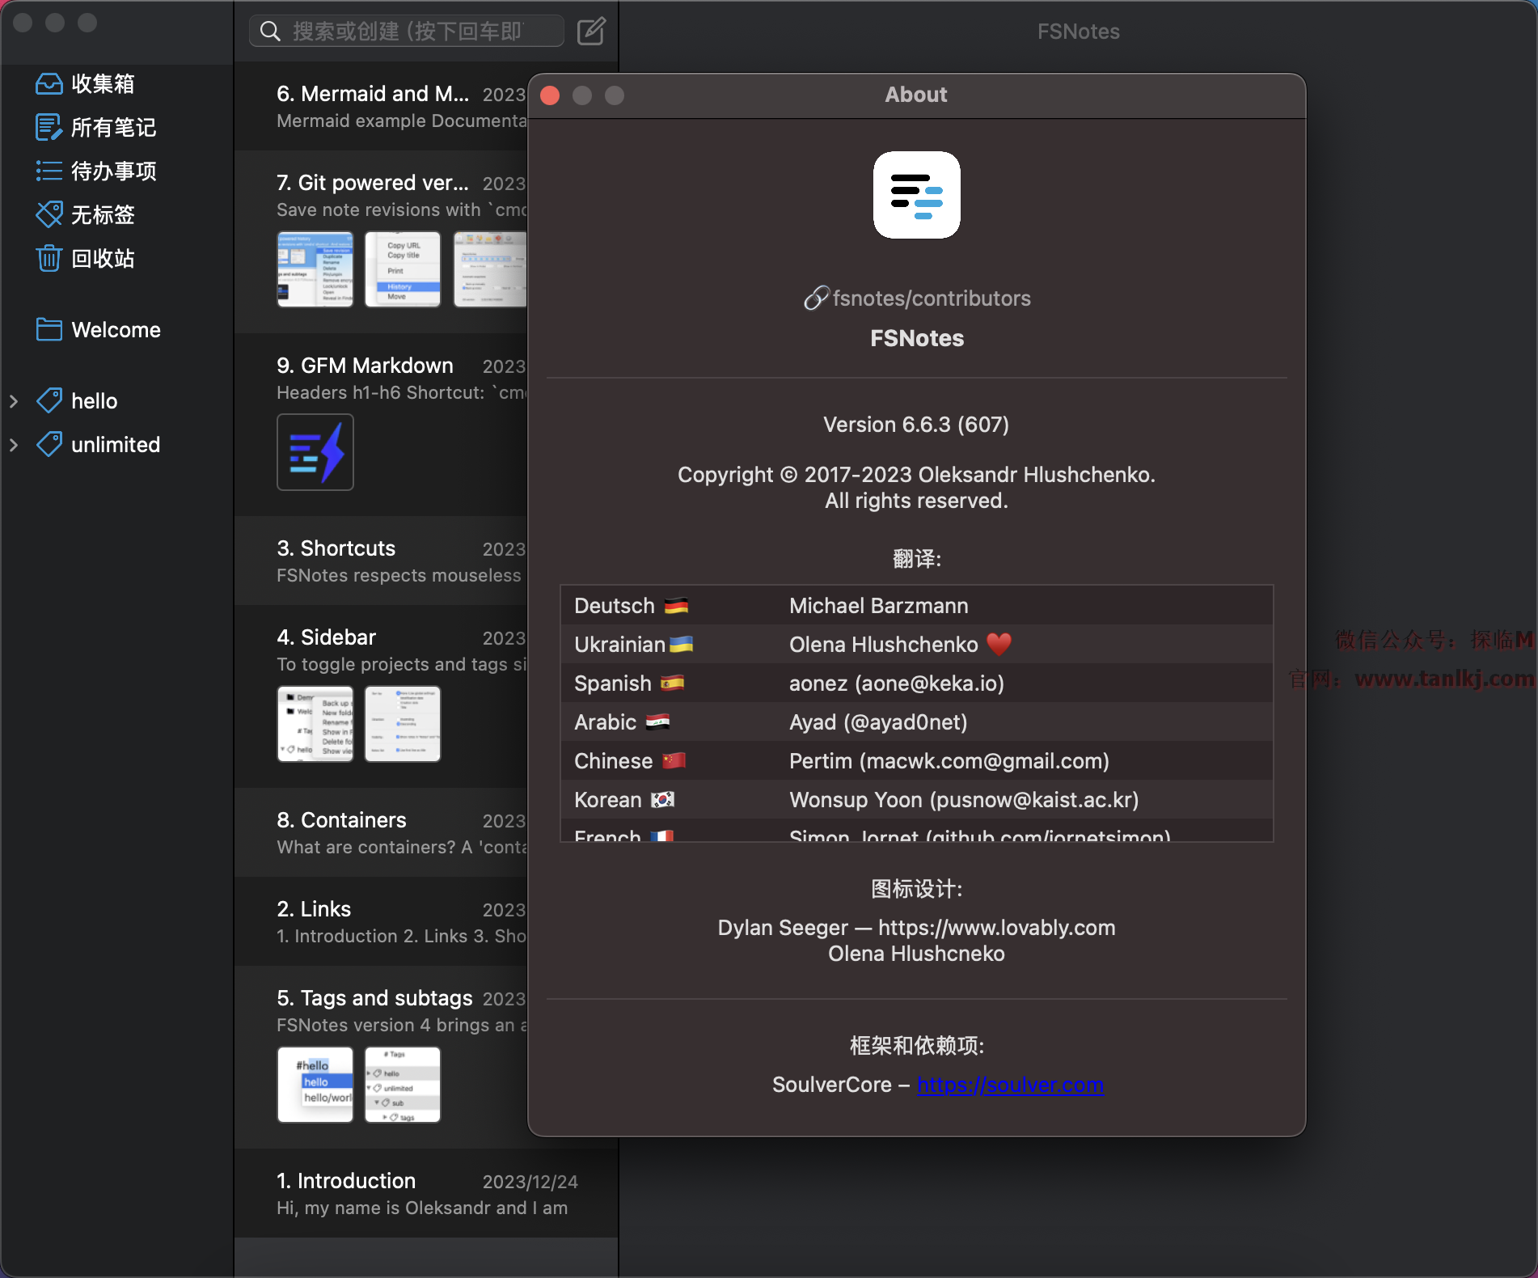Open the soulver.com link
The height and width of the screenshot is (1278, 1538).
point(1010,1085)
